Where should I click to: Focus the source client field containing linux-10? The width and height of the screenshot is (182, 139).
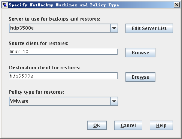point(63,51)
